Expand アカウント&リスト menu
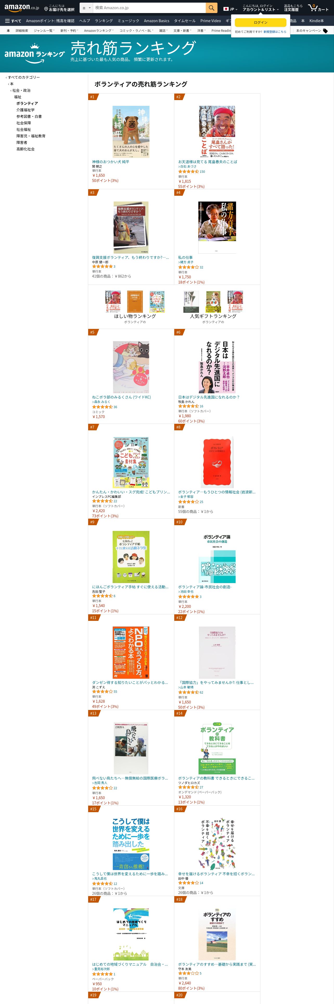The width and height of the screenshot is (334, 1004). pyautogui.click(x=260, y=8)
